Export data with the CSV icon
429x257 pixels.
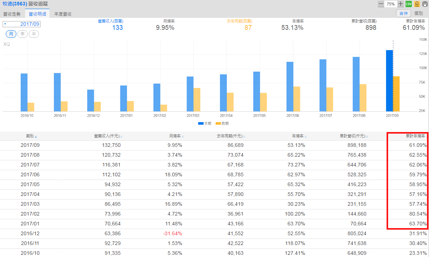409,4
